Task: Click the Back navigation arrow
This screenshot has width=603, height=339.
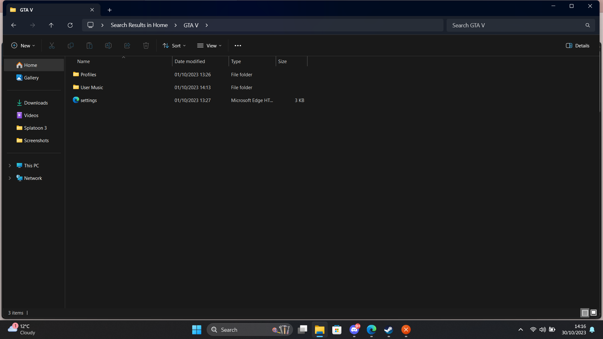Action: click(x=14, y=25)
